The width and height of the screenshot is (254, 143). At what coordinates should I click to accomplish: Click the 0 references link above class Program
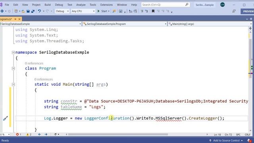[x=34, y=63]
